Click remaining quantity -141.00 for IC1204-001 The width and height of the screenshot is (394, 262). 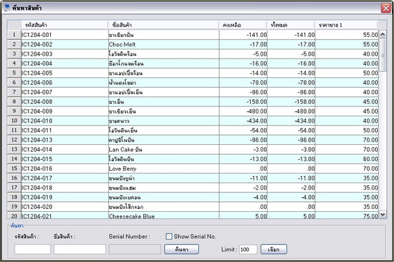(256, 35)
